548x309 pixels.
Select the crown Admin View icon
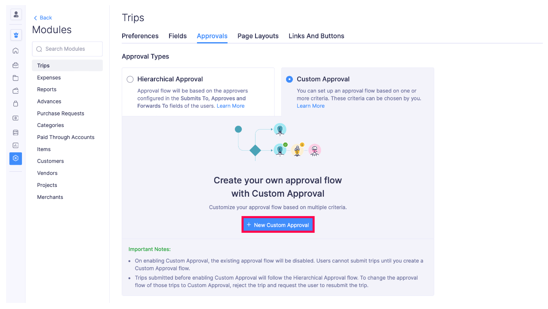click(x=15, y=34)
